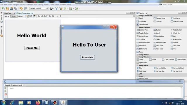Open the Windows Start button
Screen dimensions: 187x105
click(4, 102)
